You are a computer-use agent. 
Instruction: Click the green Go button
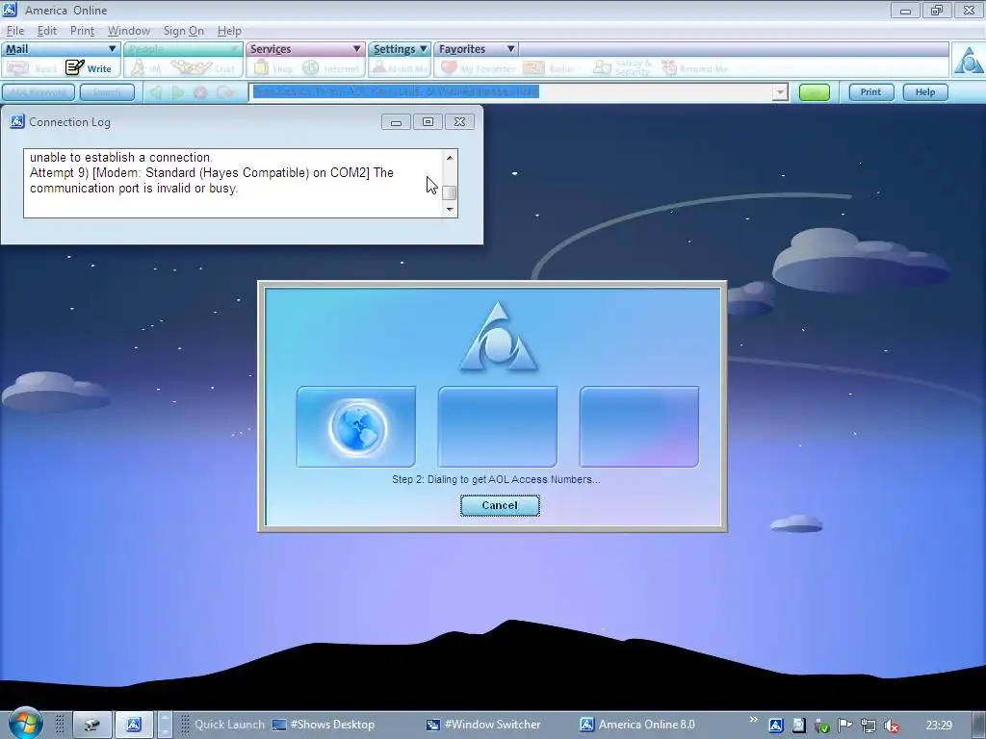814,92
